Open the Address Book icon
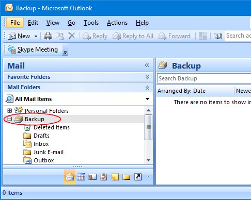The height and width of the screenshot is (200, 251). click(x=217, y=36)
